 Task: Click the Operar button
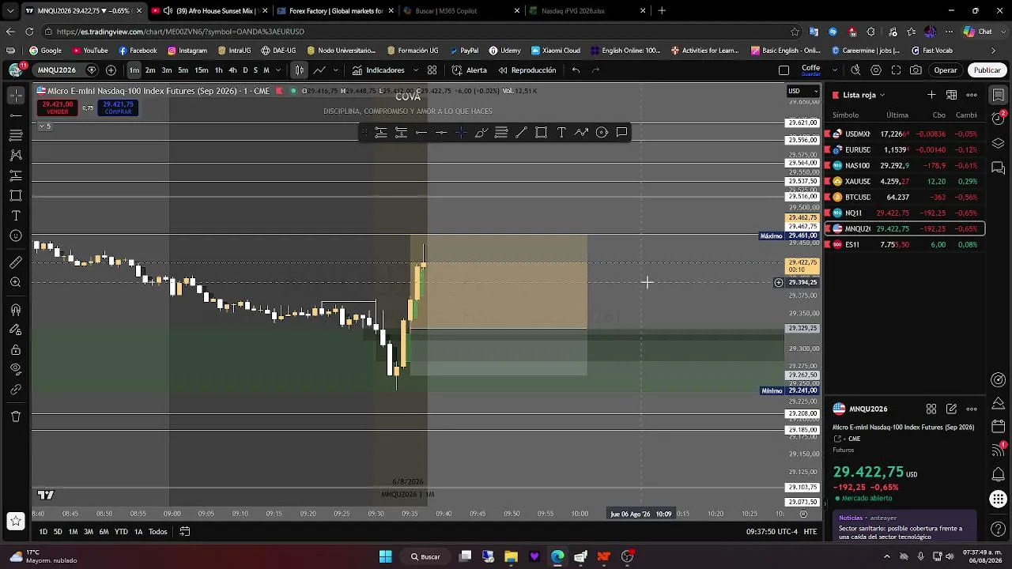tap(946, 70)
